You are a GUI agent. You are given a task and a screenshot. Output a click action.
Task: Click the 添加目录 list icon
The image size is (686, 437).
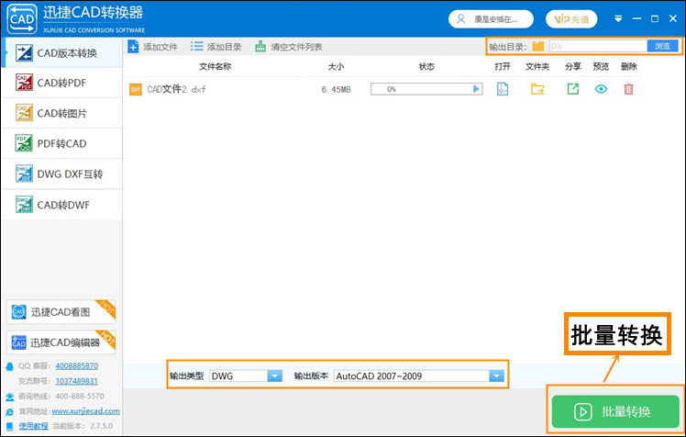coord(197,47)
